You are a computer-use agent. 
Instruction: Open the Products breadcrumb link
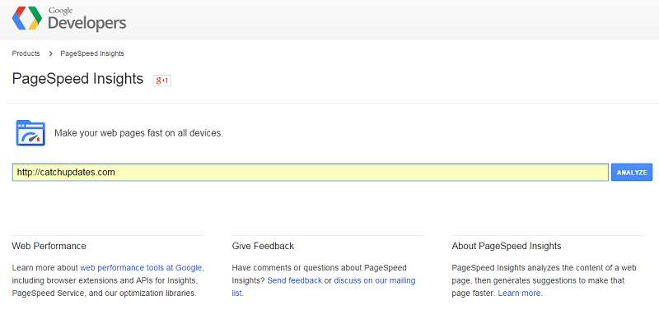click(x=26, y=53)
